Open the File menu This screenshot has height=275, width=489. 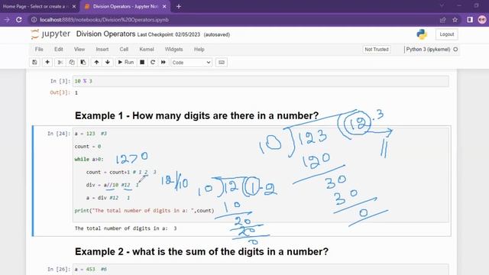39,49
